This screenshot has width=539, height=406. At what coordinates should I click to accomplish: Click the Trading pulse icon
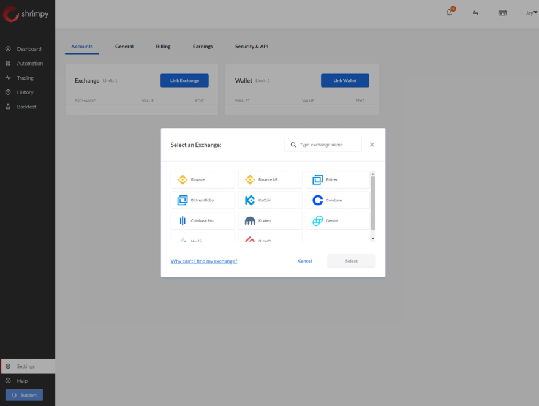pos(8,78)
